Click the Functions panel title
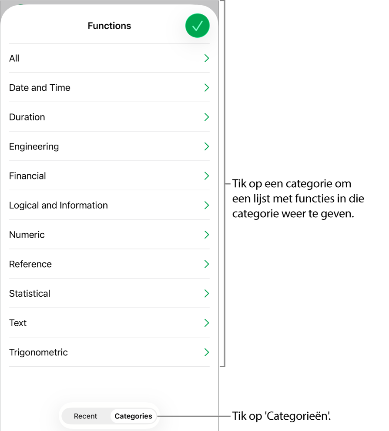The height and width of the screenshot is (431, 389). [109, 26]
